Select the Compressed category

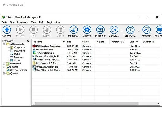tap(20, 47)
